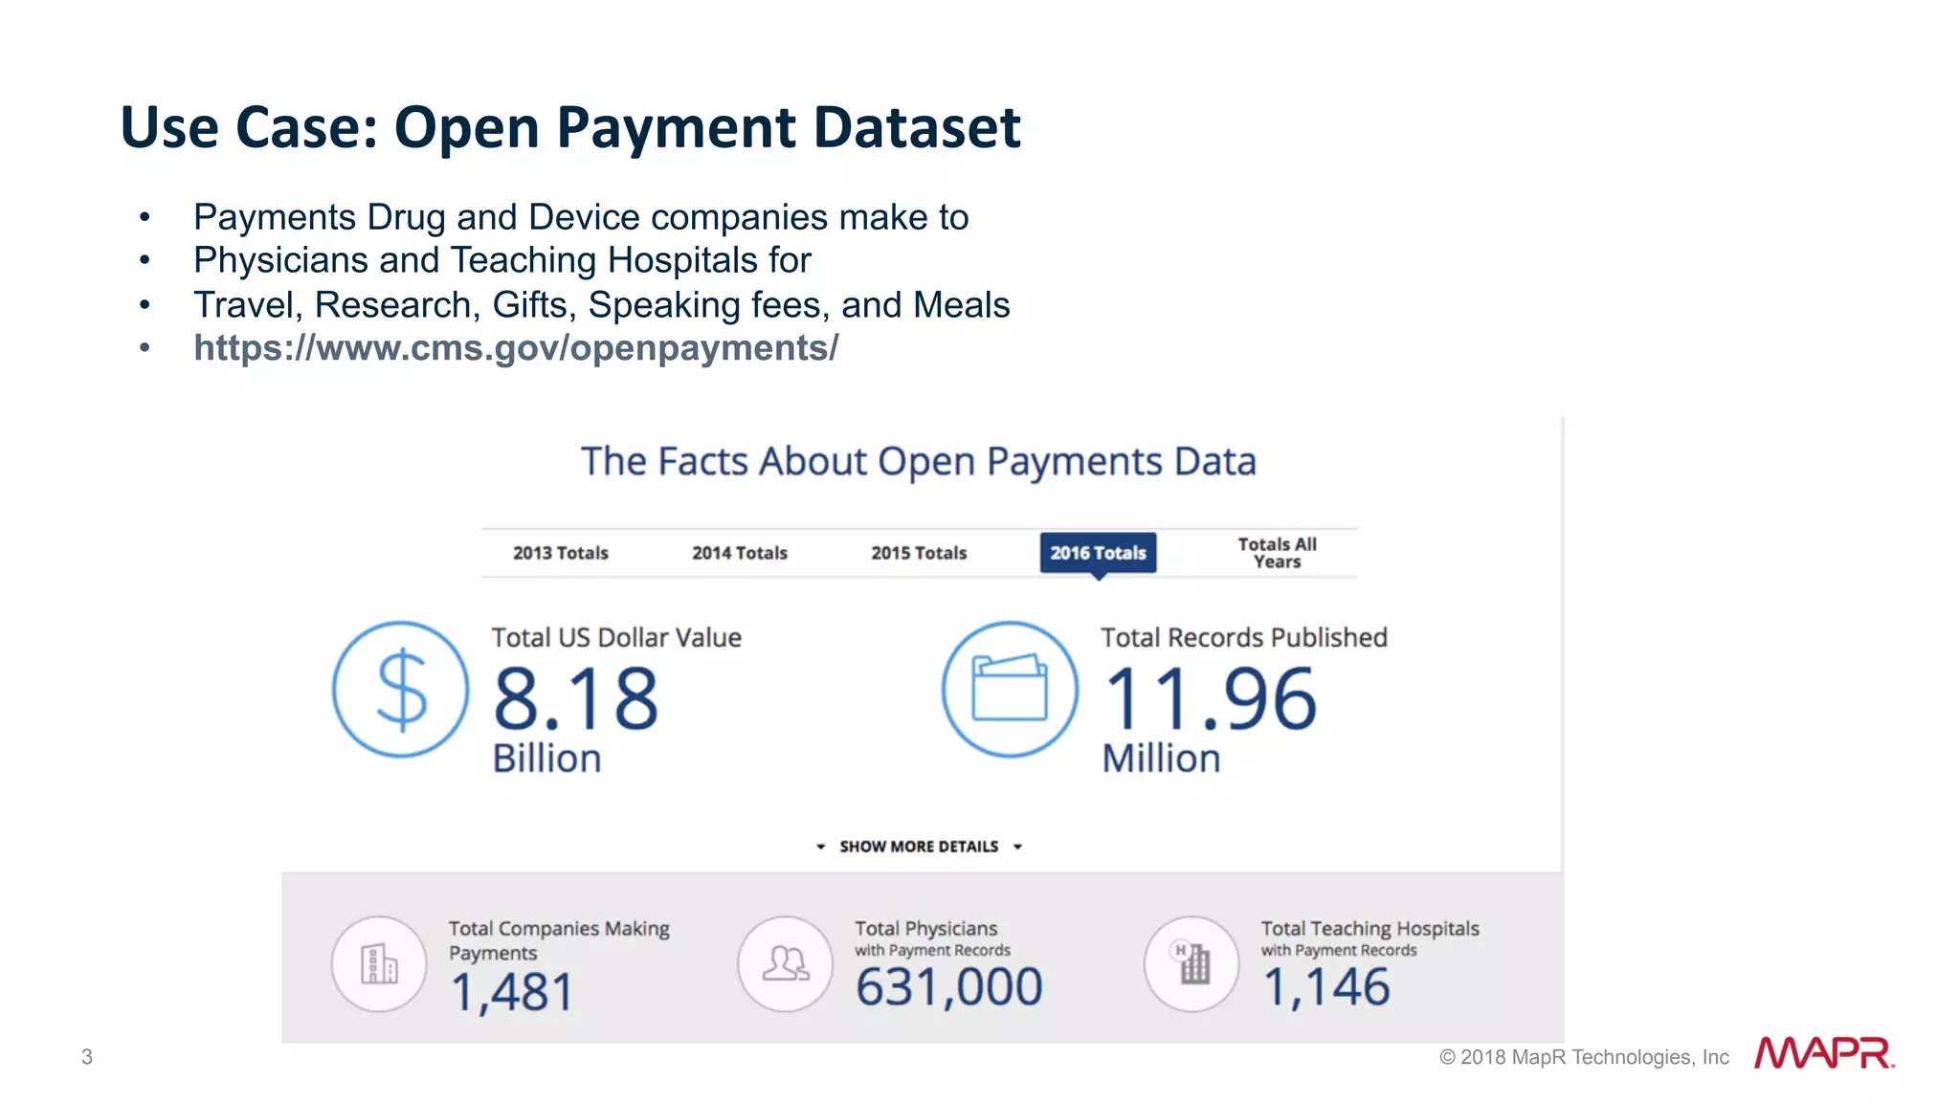The image size is (1960, 1103).
Task: Open the cms.gov openpayments link
Action: (516, 348)
